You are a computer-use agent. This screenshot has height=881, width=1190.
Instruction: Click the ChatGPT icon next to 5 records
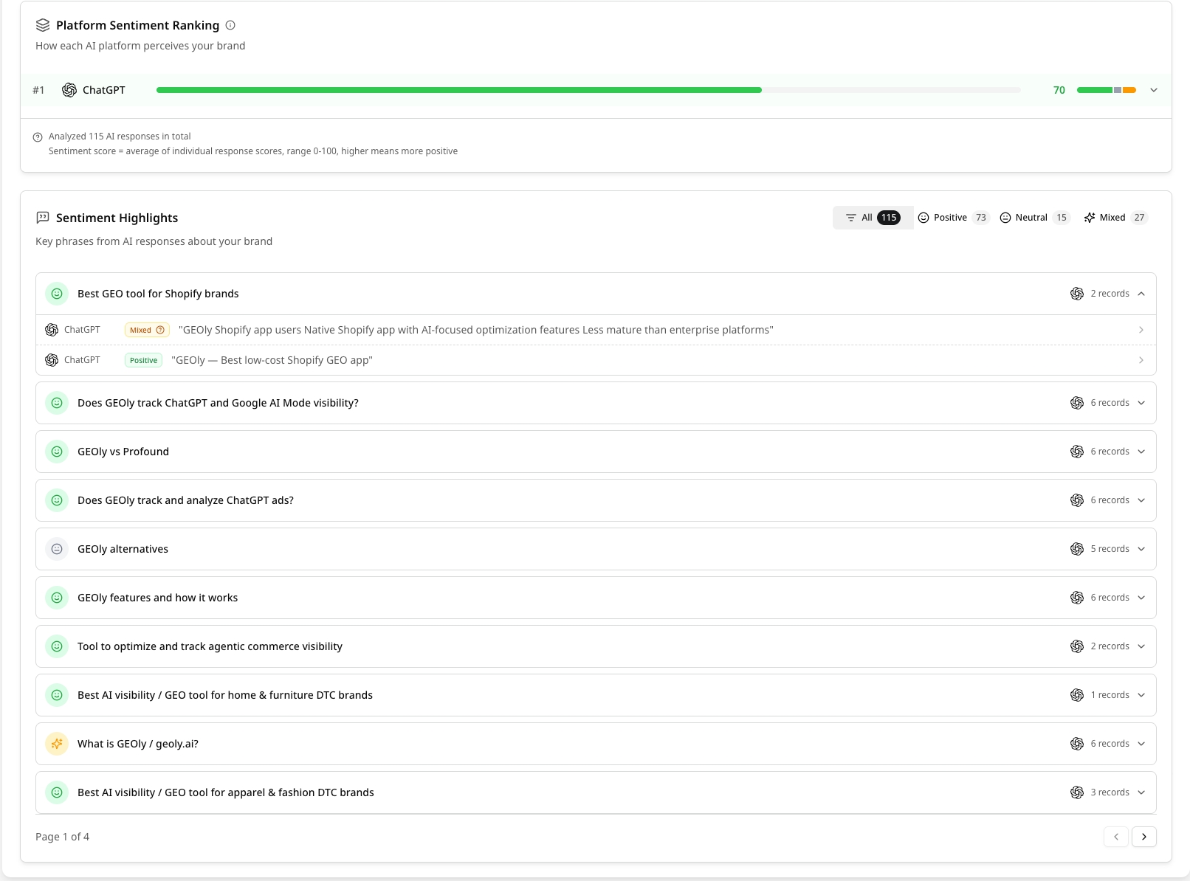coord(1077,549)
